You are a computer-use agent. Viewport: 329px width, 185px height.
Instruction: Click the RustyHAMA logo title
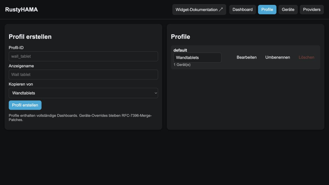point(21,10)
